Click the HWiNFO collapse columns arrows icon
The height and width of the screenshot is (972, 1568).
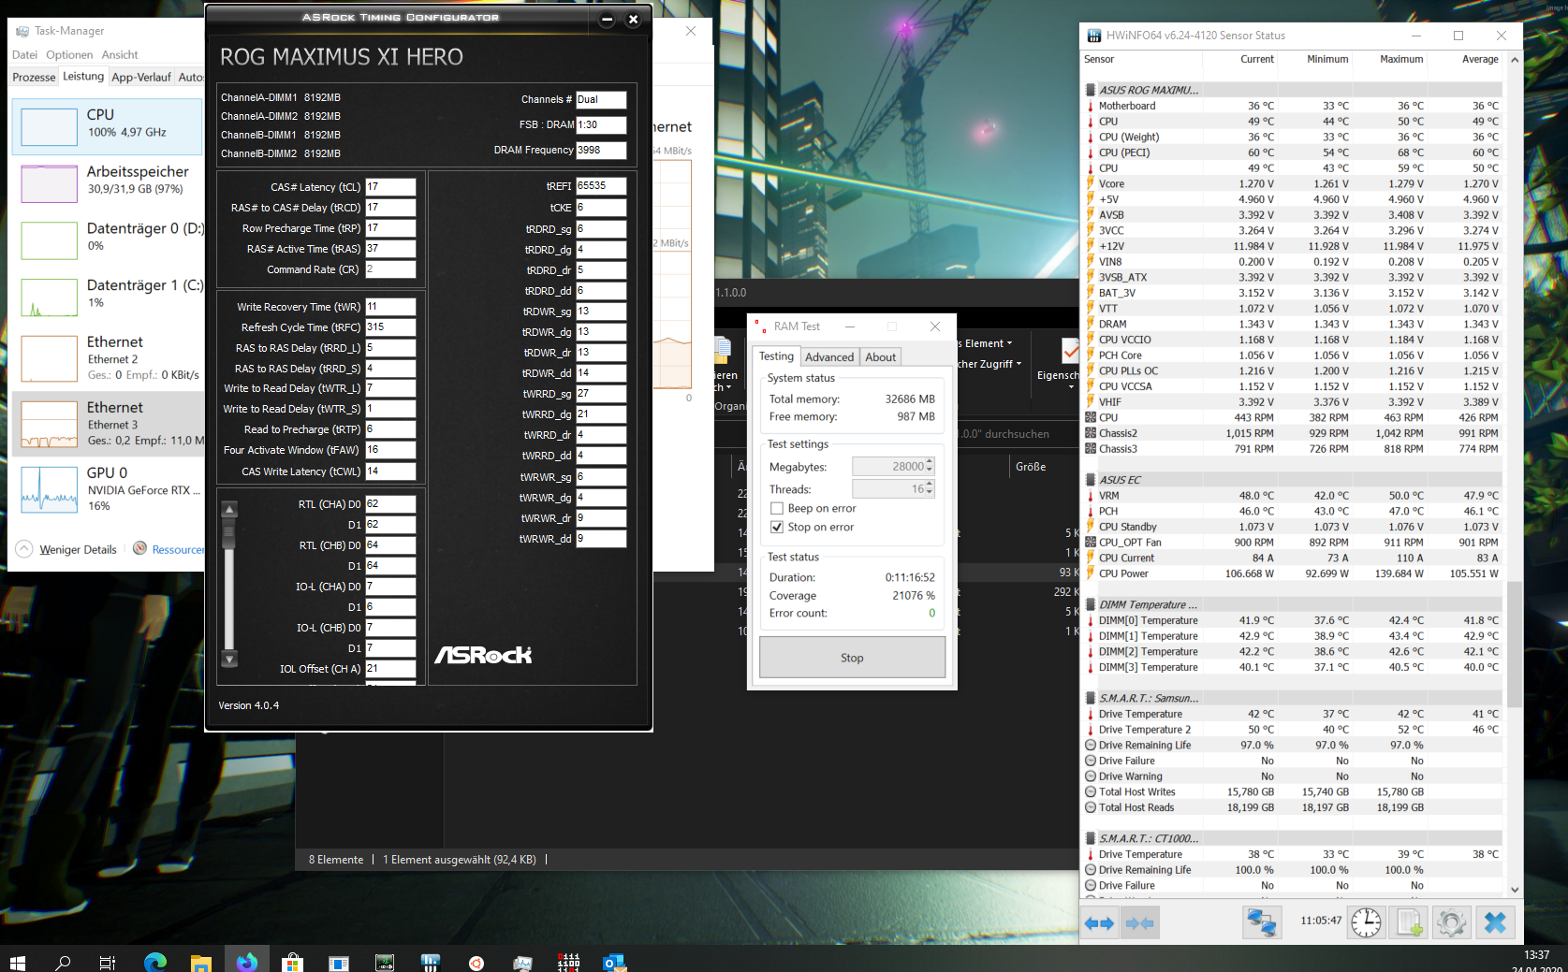[1139, 923]
